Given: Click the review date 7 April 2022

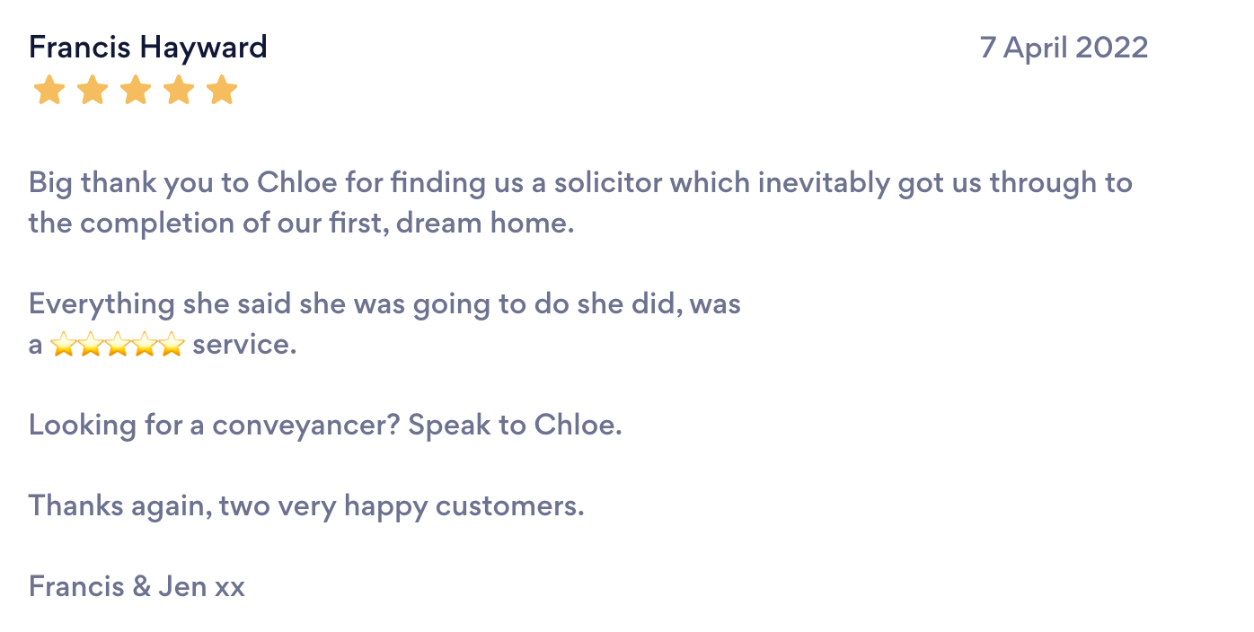Looking at the screenshot, I should tap(1064, 47).
